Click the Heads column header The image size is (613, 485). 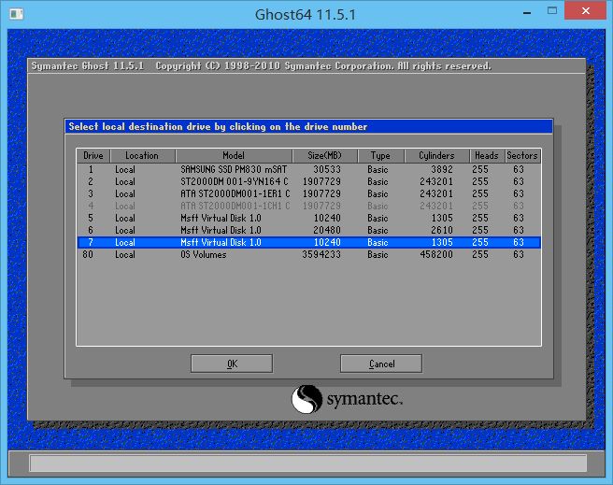point(485,156)
